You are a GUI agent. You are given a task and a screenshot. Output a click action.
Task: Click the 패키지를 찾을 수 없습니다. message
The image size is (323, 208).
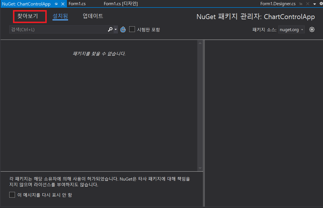tap(99, 54)
